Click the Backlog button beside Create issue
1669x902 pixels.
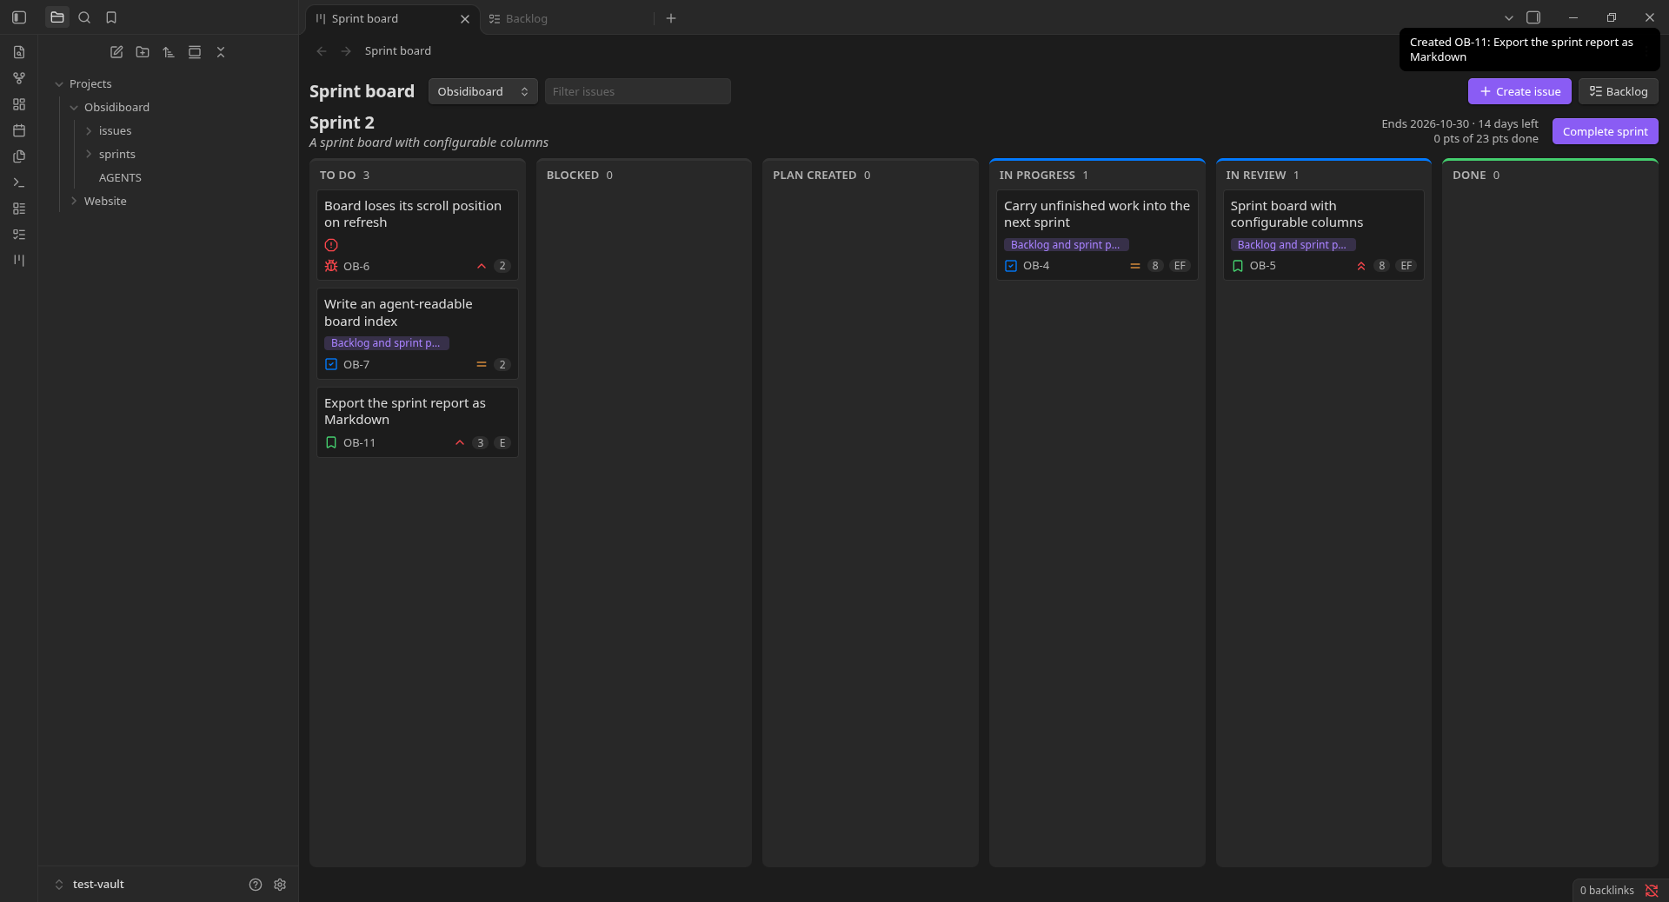click(1619, 91)
